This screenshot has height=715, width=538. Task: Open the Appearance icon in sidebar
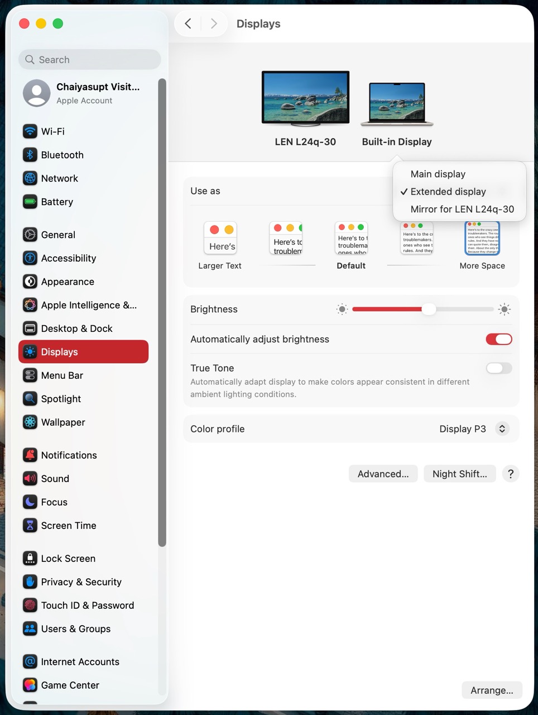click(x=30, y=282)
